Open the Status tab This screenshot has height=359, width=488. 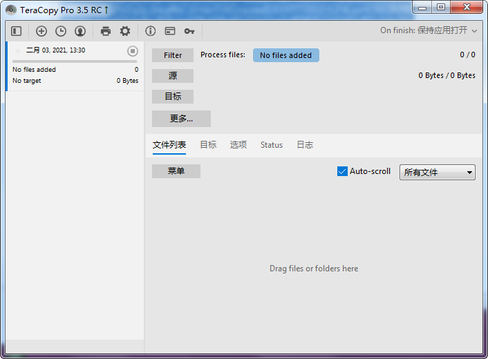coord(272,145)
